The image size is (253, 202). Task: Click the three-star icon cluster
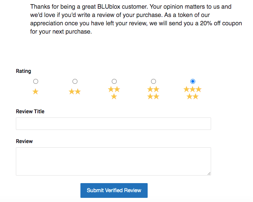point(114,93)
